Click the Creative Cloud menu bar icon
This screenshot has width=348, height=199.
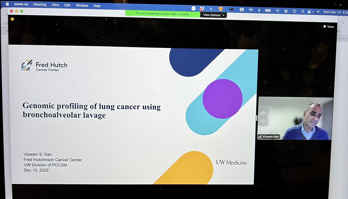point(231,10)
